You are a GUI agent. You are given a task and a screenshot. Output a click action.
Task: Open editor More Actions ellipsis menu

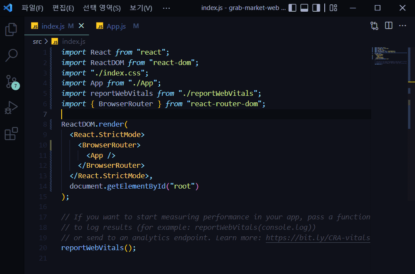point(403,26)
